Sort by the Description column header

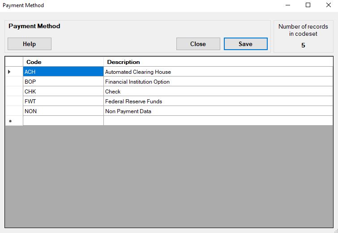pos(218,62)
